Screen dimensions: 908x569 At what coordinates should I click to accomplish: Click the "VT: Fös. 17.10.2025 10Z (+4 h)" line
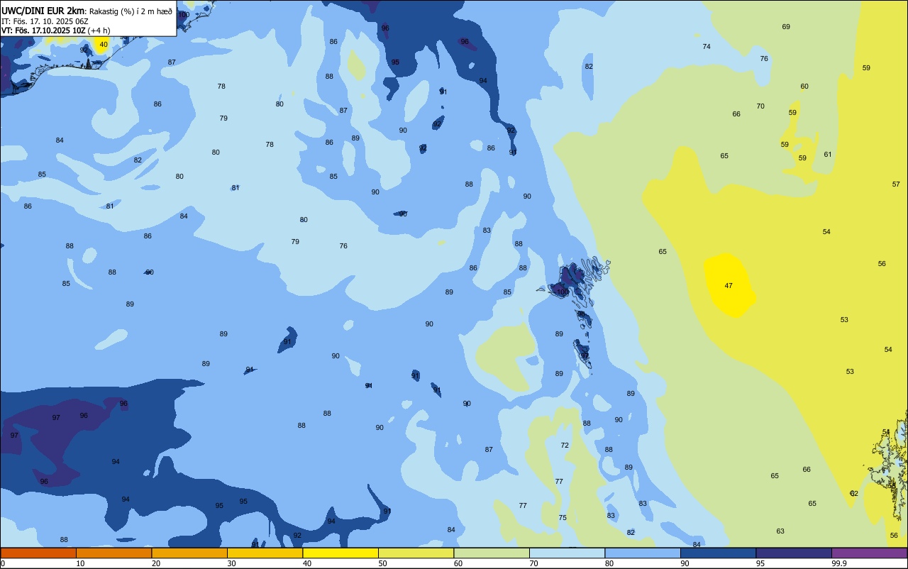(55, 31)
